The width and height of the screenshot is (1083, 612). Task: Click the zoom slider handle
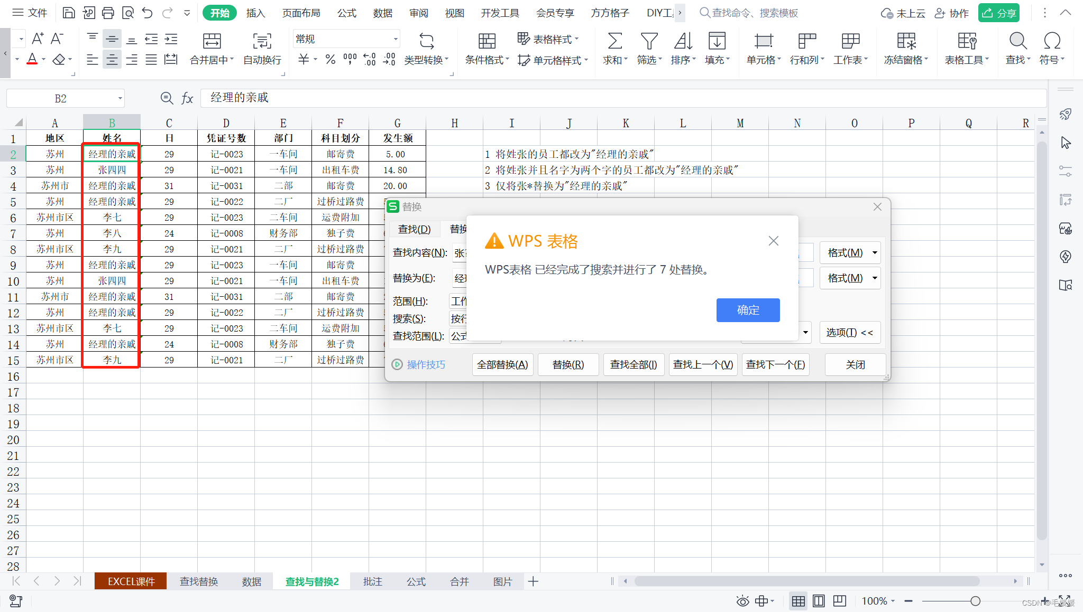pos(975,601)
